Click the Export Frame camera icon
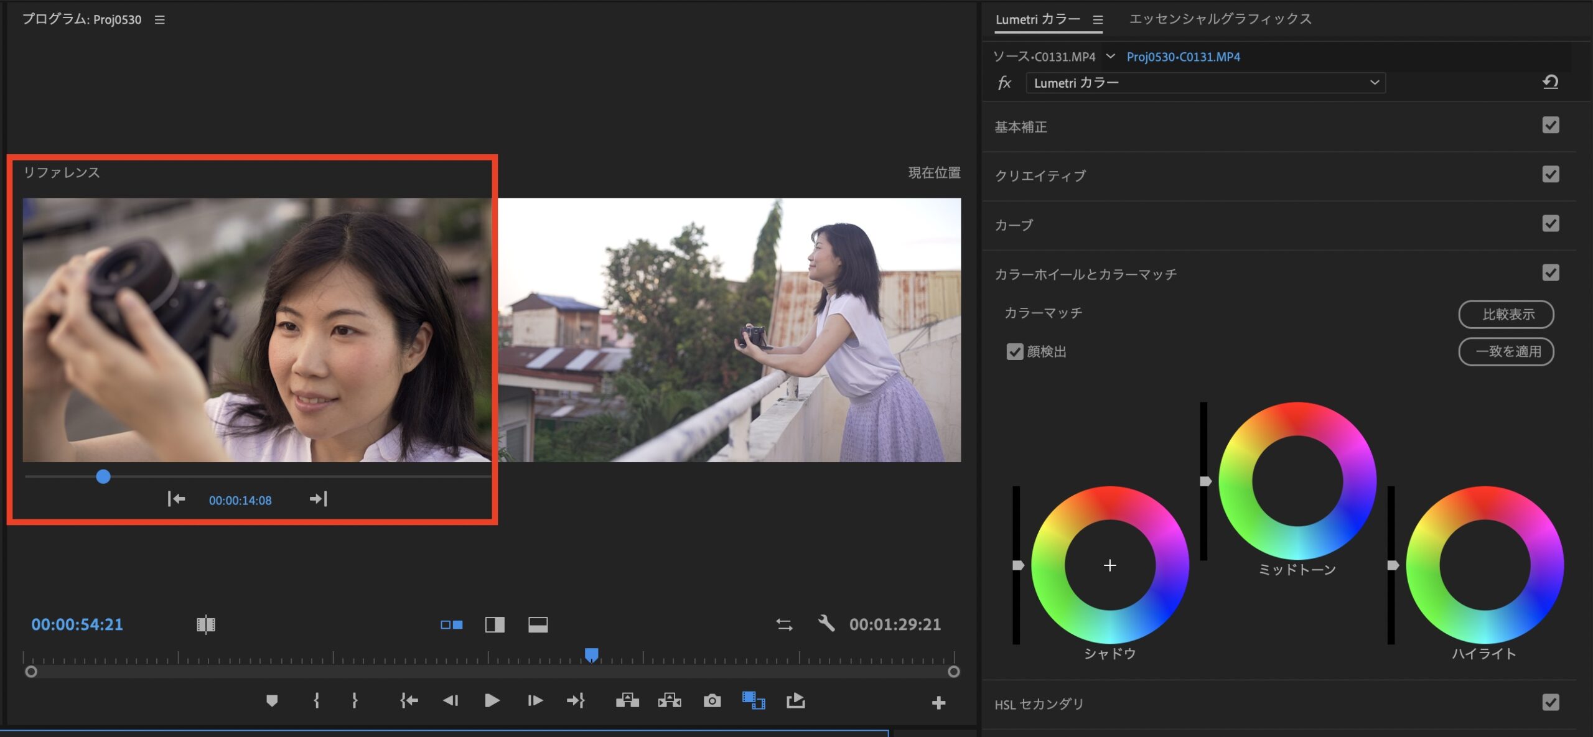Viewport: 1593px width, 737px height. pos(712,701)
